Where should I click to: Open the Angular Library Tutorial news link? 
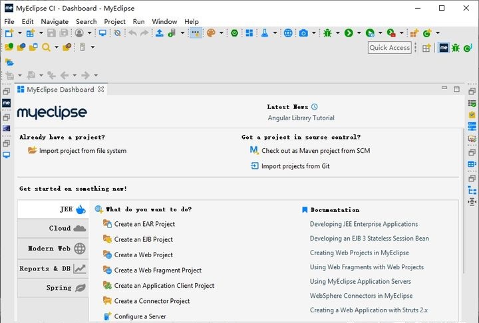tap(301, 118)
